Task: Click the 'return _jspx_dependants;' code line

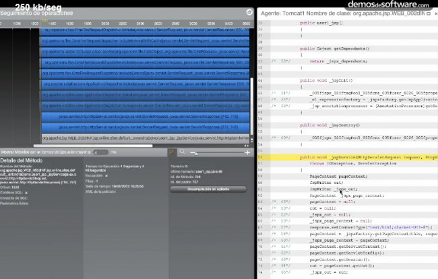Action: tap(338, 61)
